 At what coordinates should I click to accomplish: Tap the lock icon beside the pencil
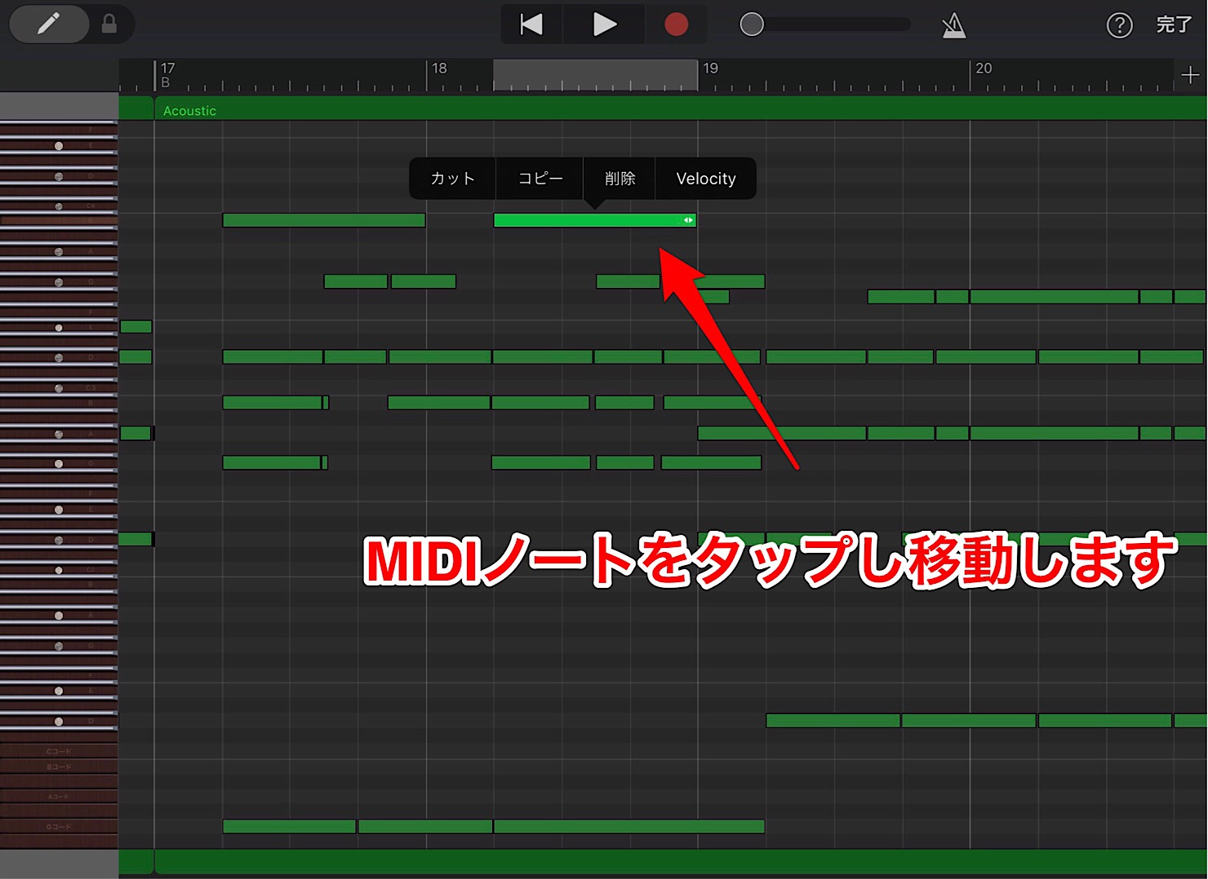point(109,24)
